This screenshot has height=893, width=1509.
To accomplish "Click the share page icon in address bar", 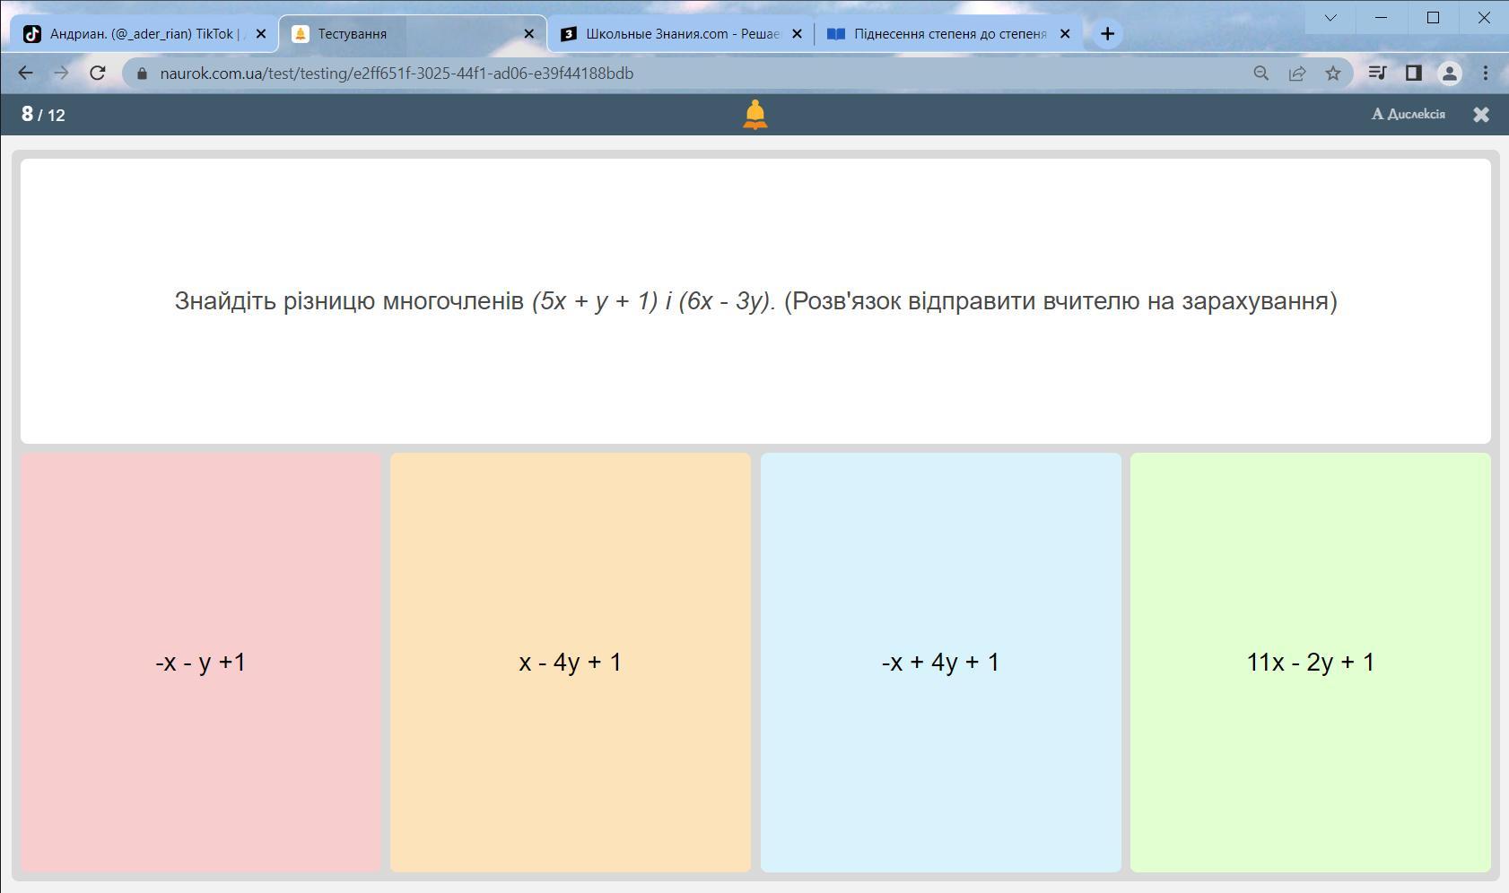I will [x=1297, y=74].
